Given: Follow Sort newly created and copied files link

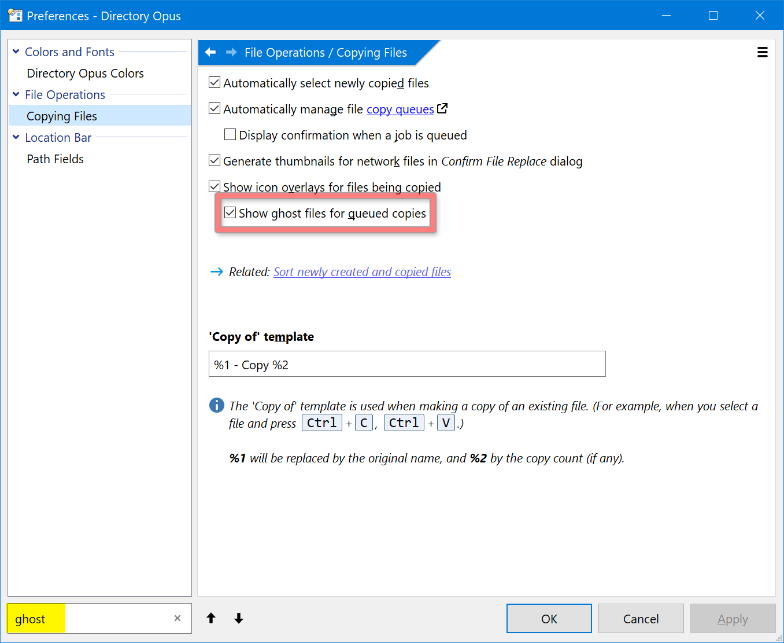Looking at the screenshot, I should click(362, 272).
